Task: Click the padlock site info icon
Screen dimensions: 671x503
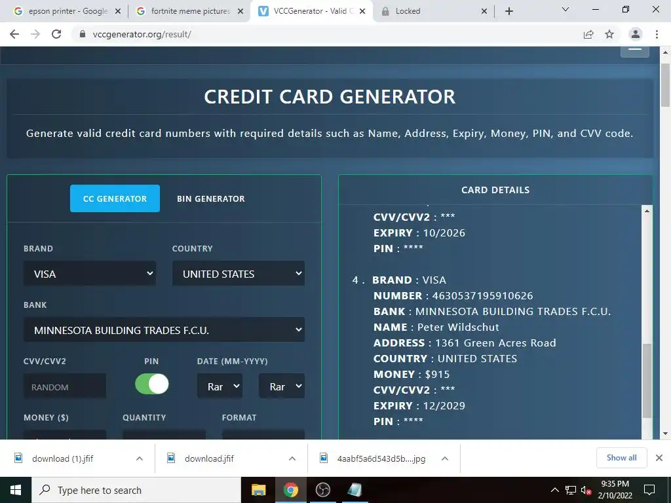Action: click(x=83, y=34)
